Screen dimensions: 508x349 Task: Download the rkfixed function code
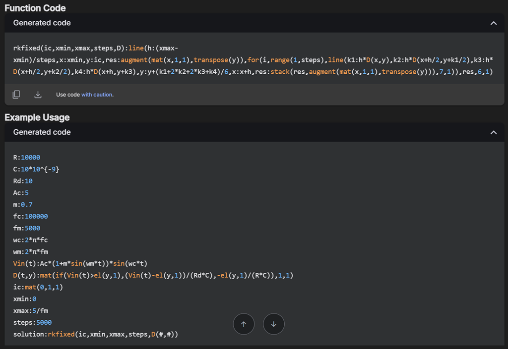click(38, 95)
